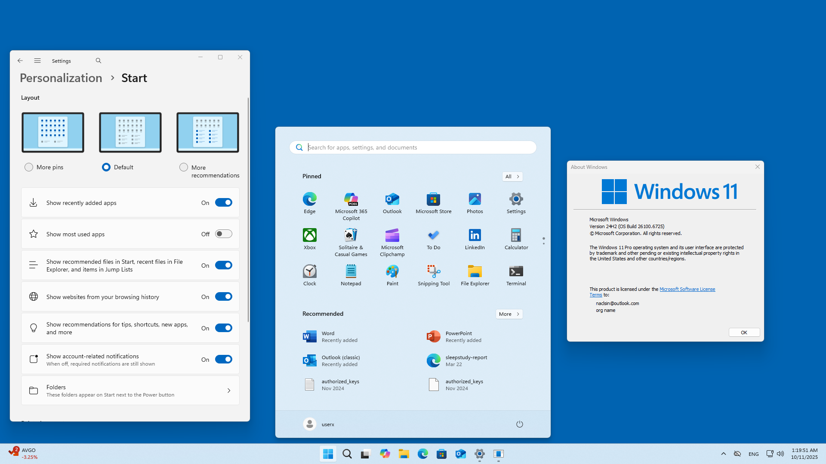This screenshot has width=826, height=464.
Task: Open Copilot from the taskbar
Action: tap(385, 454)
